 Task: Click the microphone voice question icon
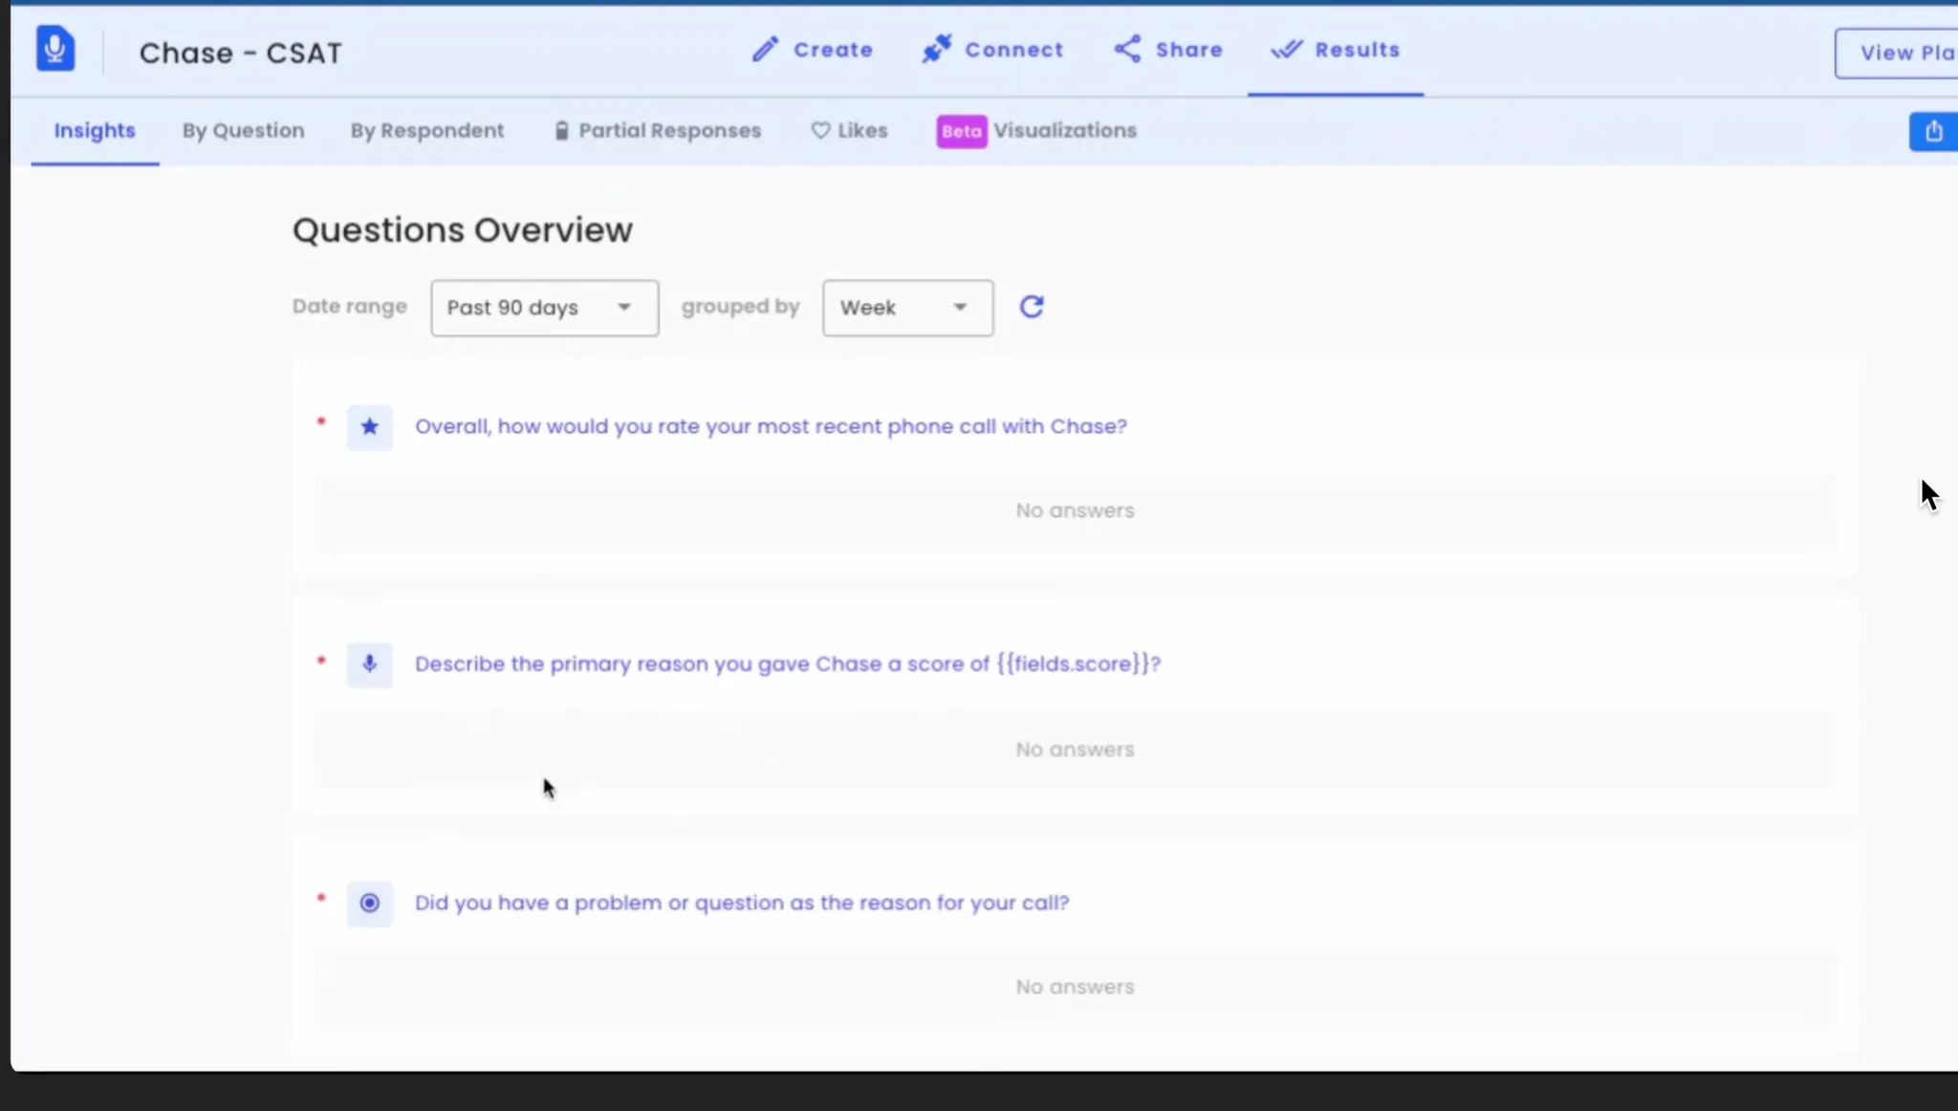pyautogui.click(x=369, y=664)
